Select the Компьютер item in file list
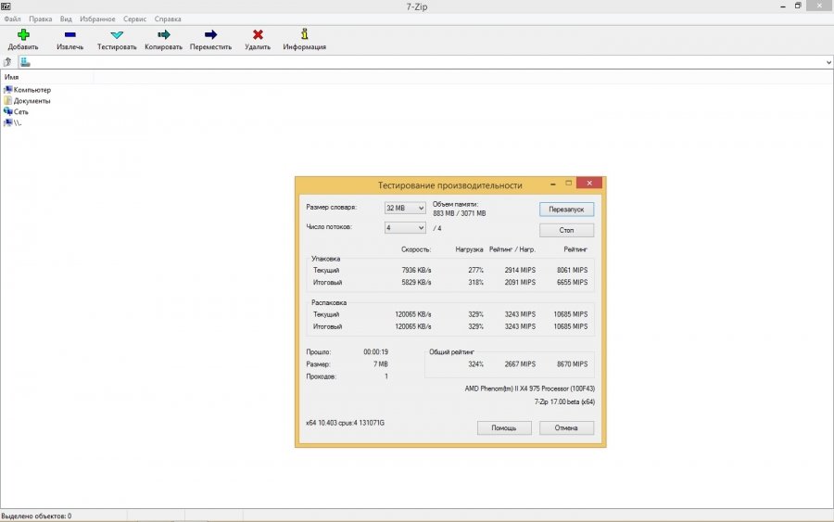Image resolution: width=834 pixels, height=522 pixels. click(x=27, y=90)
